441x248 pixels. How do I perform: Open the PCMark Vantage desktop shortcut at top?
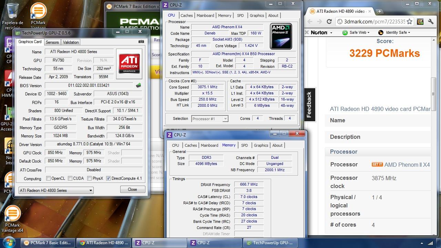[x=38, y=16]
